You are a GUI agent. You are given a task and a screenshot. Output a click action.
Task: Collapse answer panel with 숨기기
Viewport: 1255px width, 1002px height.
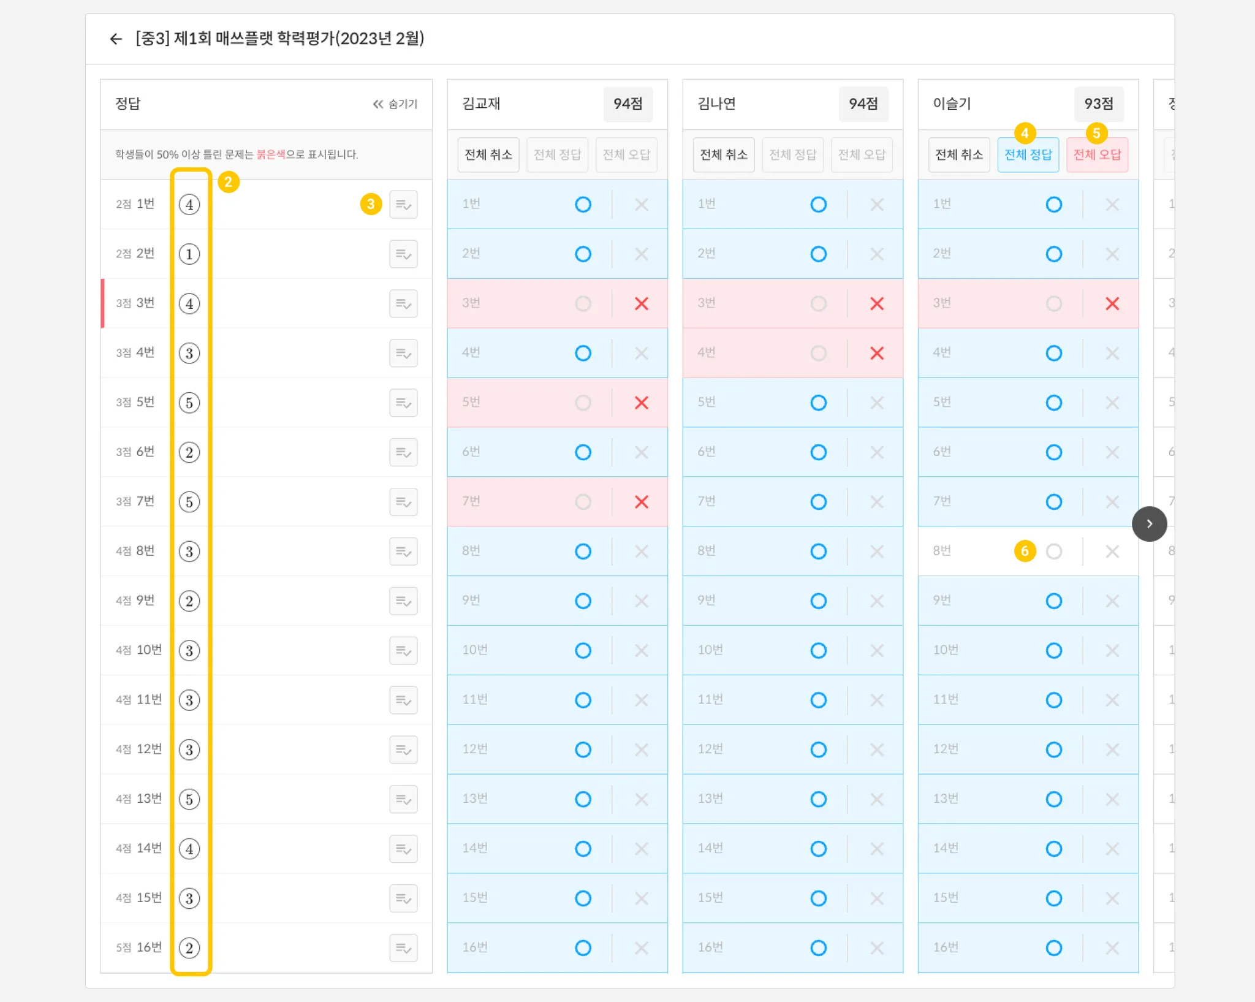coord(395,104)
